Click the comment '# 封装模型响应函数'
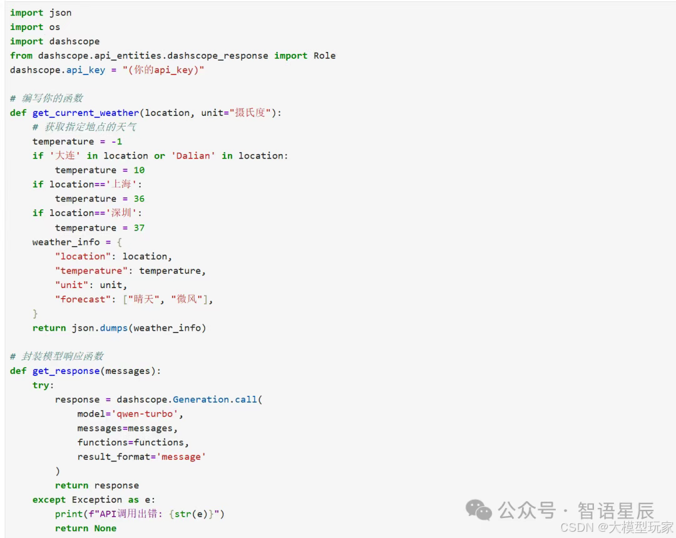676x538 pixels. (57, 357)
